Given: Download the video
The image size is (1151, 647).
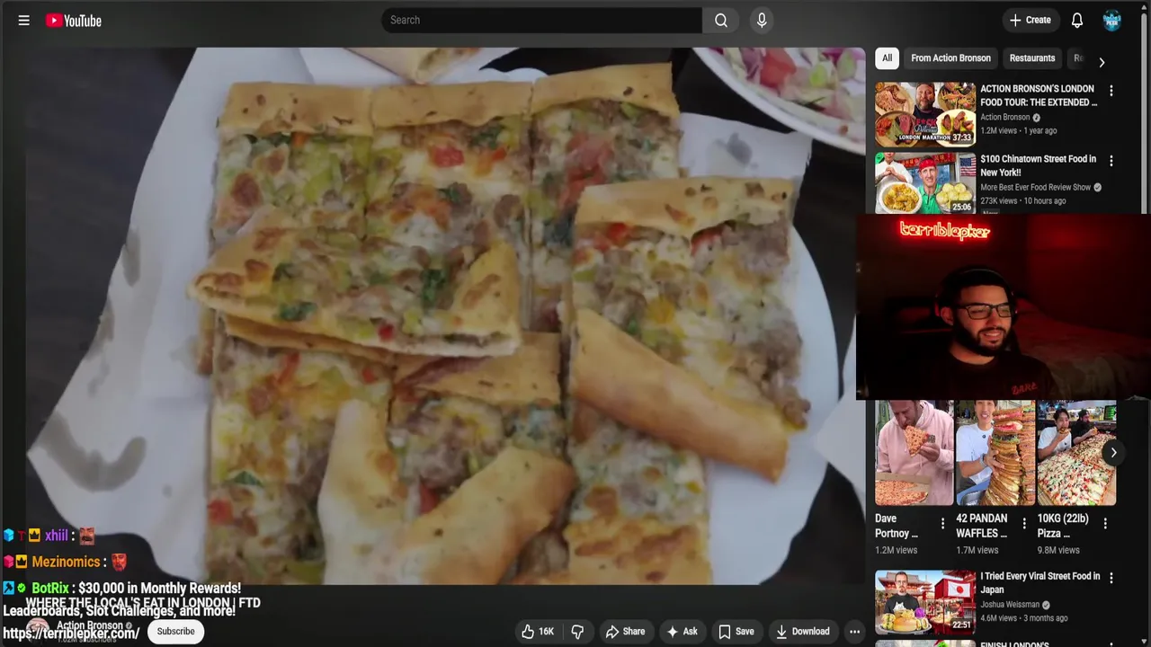Looking at the screenshot, I should point(802,632).
